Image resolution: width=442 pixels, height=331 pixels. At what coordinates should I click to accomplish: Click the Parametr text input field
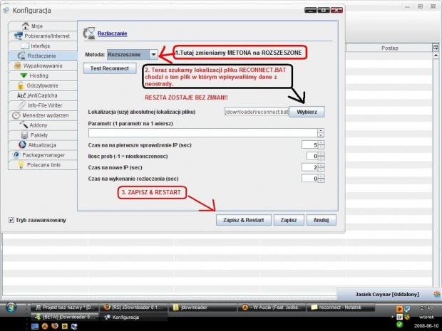(202, 133)
